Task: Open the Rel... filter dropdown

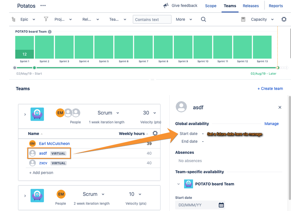Action: tap(91, 19)
